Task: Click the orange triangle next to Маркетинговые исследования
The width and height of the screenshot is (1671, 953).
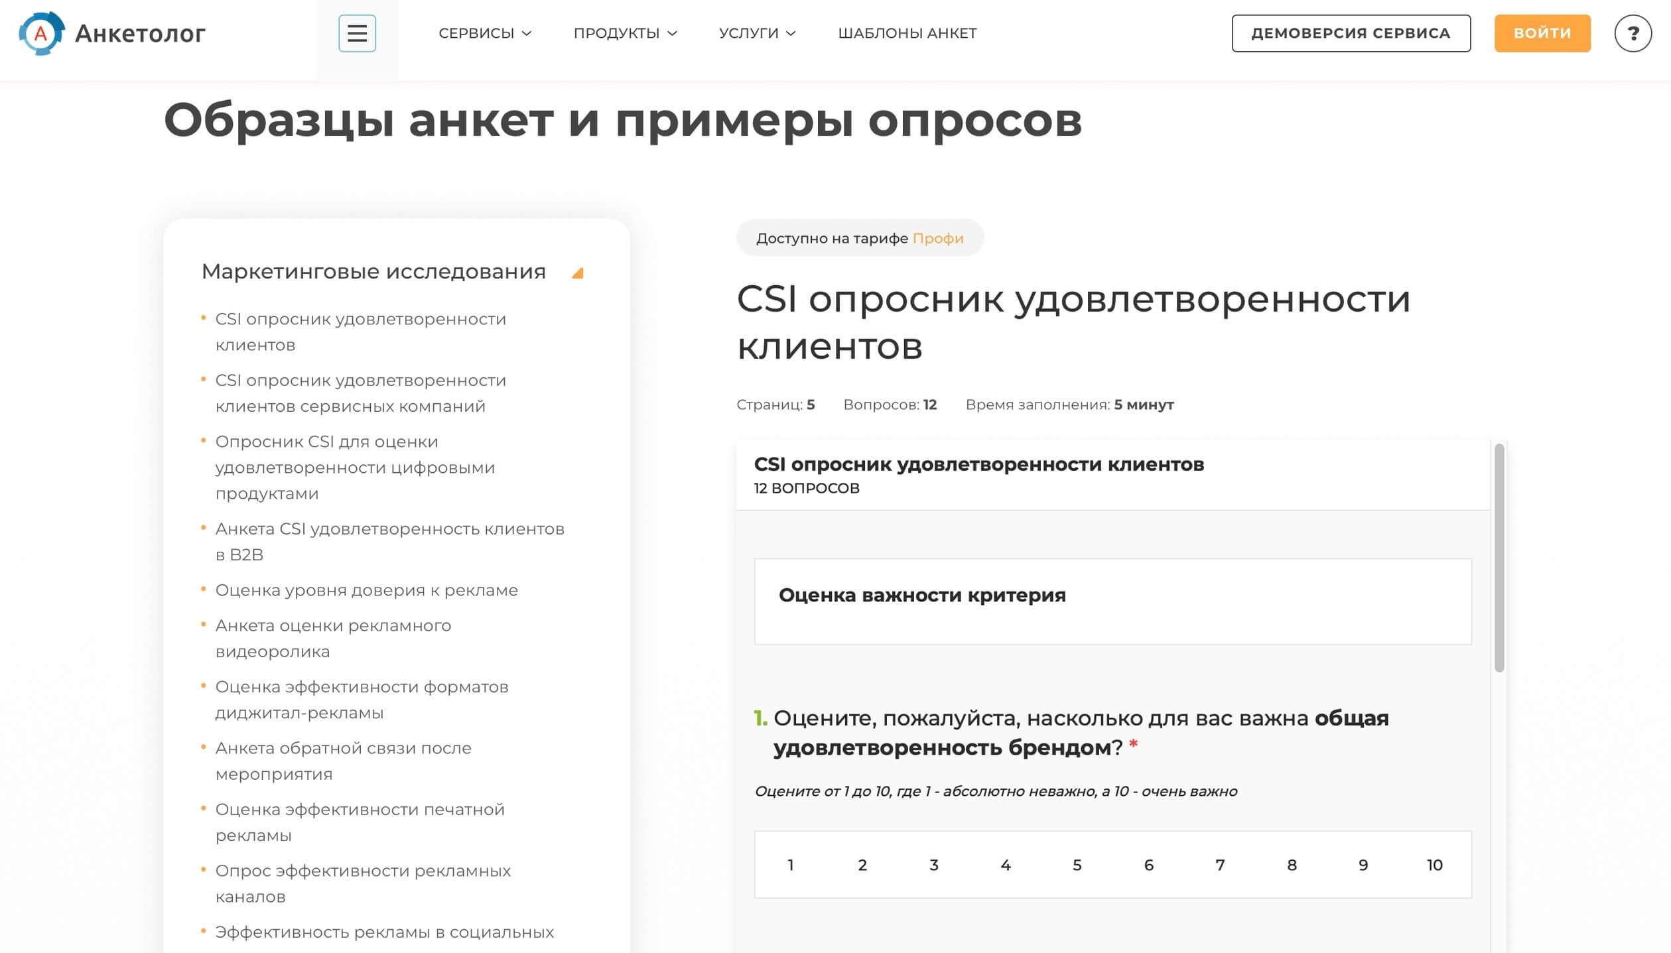Action: [579, 272]
